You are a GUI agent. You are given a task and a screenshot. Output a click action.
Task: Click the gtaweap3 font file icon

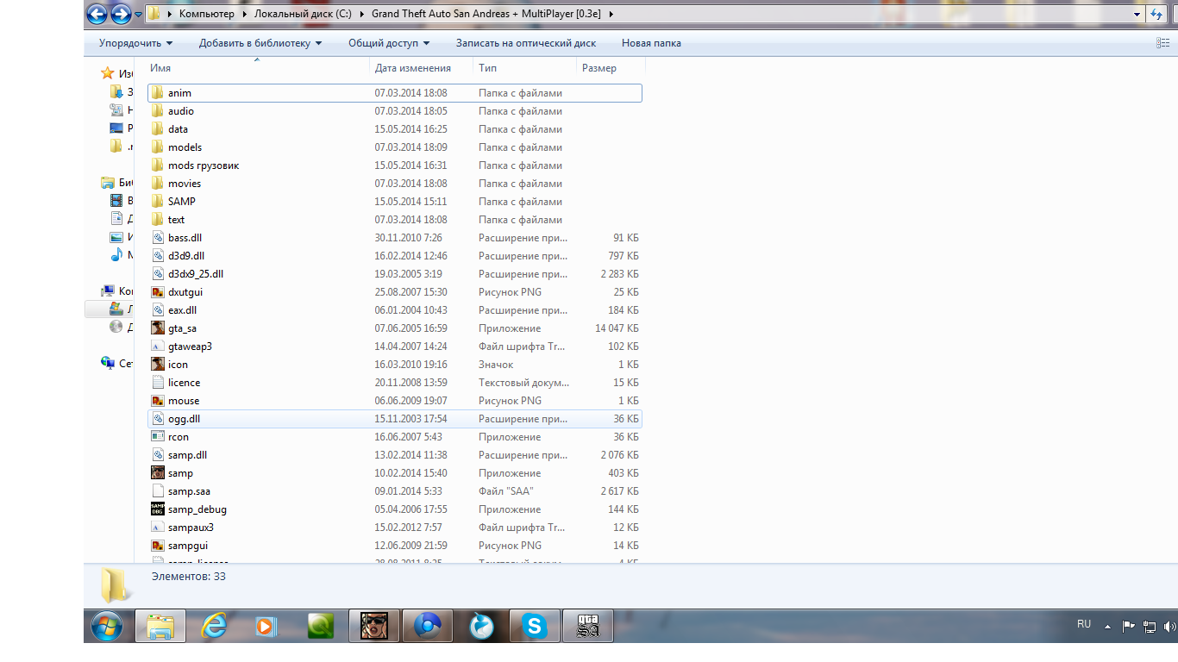click(157, 347)
